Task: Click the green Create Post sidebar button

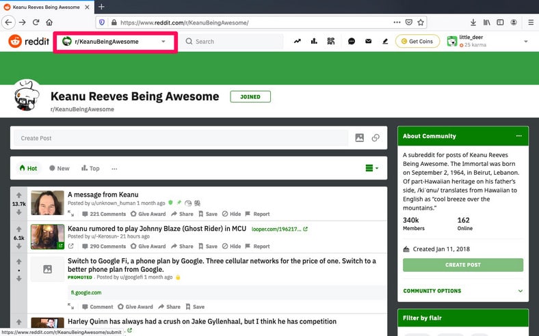Action: coord(462,265)
